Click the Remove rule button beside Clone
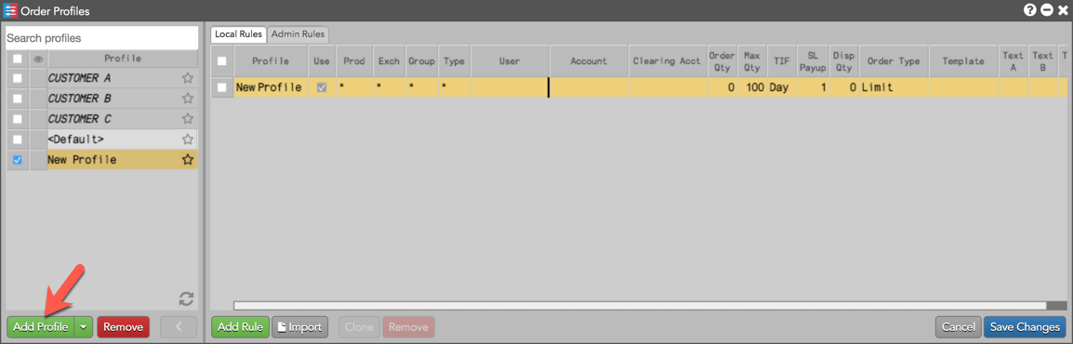 coord(408,327)
